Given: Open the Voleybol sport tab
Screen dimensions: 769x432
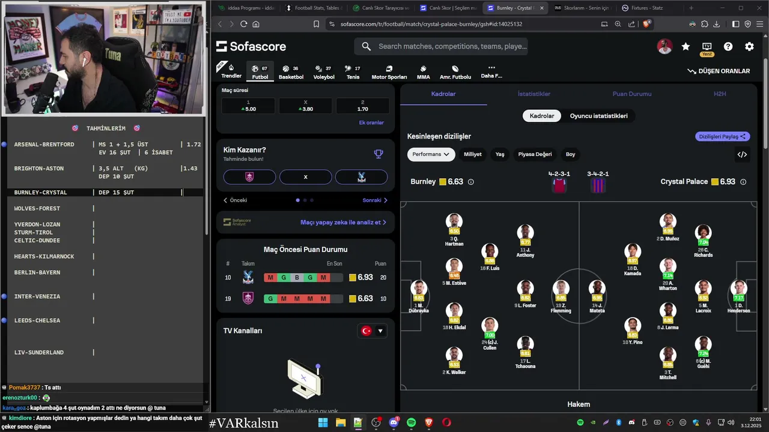Looking at the screenshot, I should pyautogui.click(x=324, y=72).
